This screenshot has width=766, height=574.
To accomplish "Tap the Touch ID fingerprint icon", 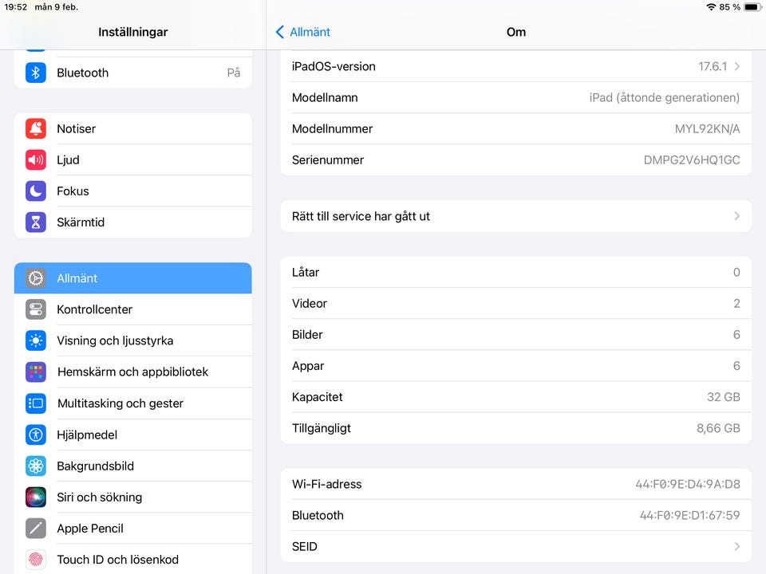I will [x=35, y=560].
